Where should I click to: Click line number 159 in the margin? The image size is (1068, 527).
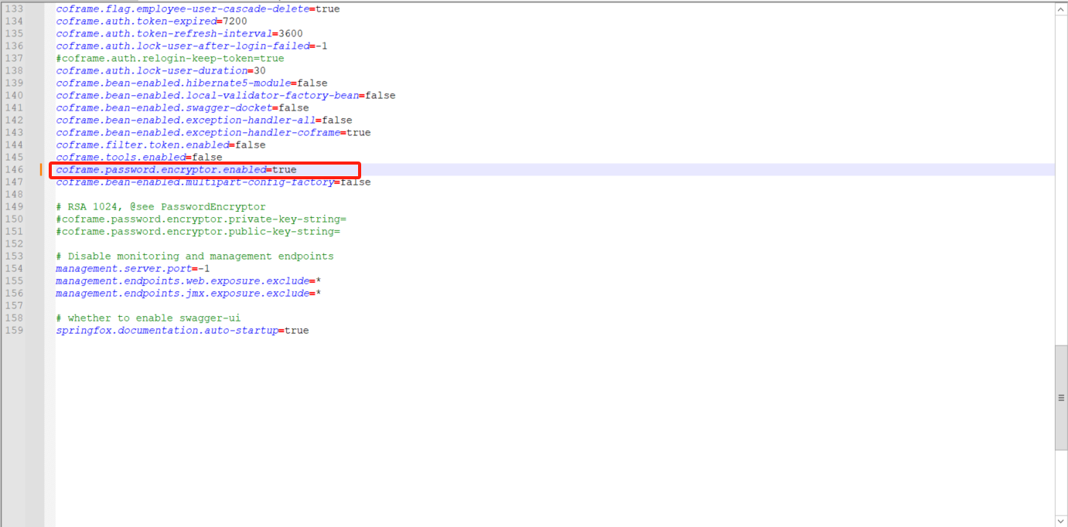pyautogui.click(x=14, y=330)
